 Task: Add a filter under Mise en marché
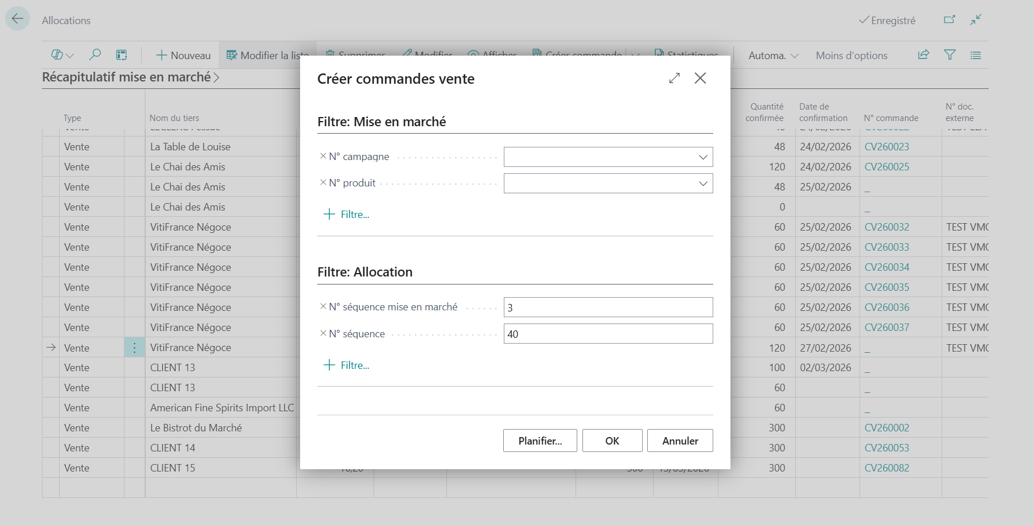347,215
